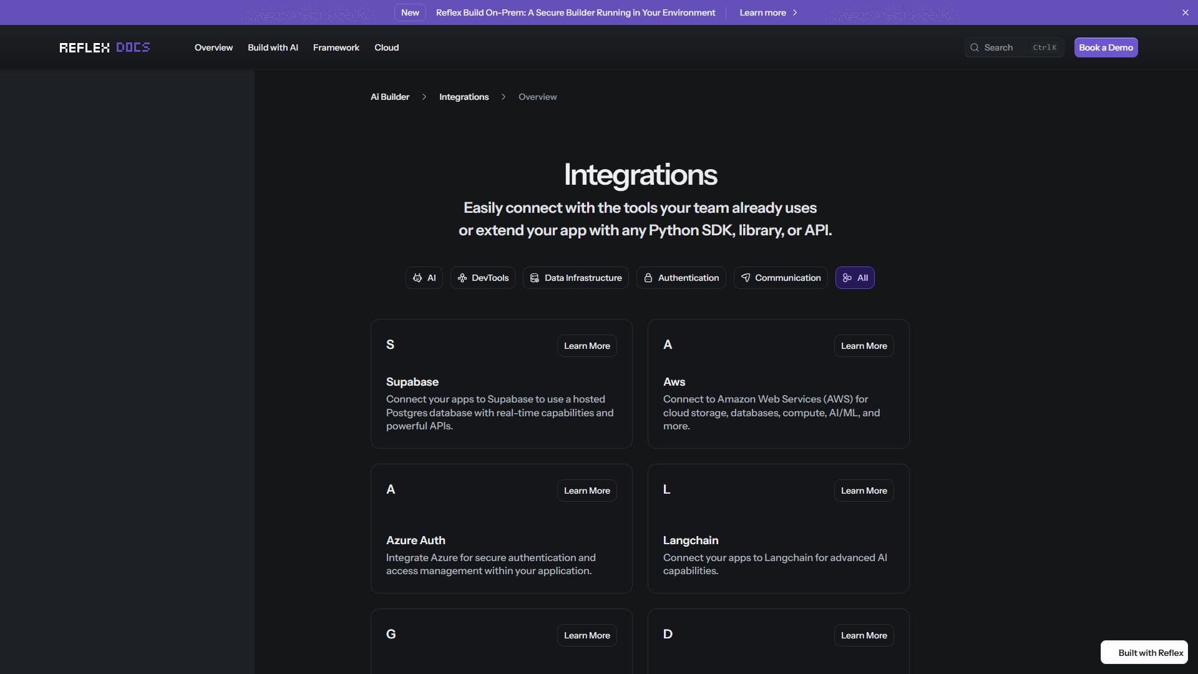Click the DevTools filter icon
Viewport: 1198px width, 674px height.
[462, 278]
